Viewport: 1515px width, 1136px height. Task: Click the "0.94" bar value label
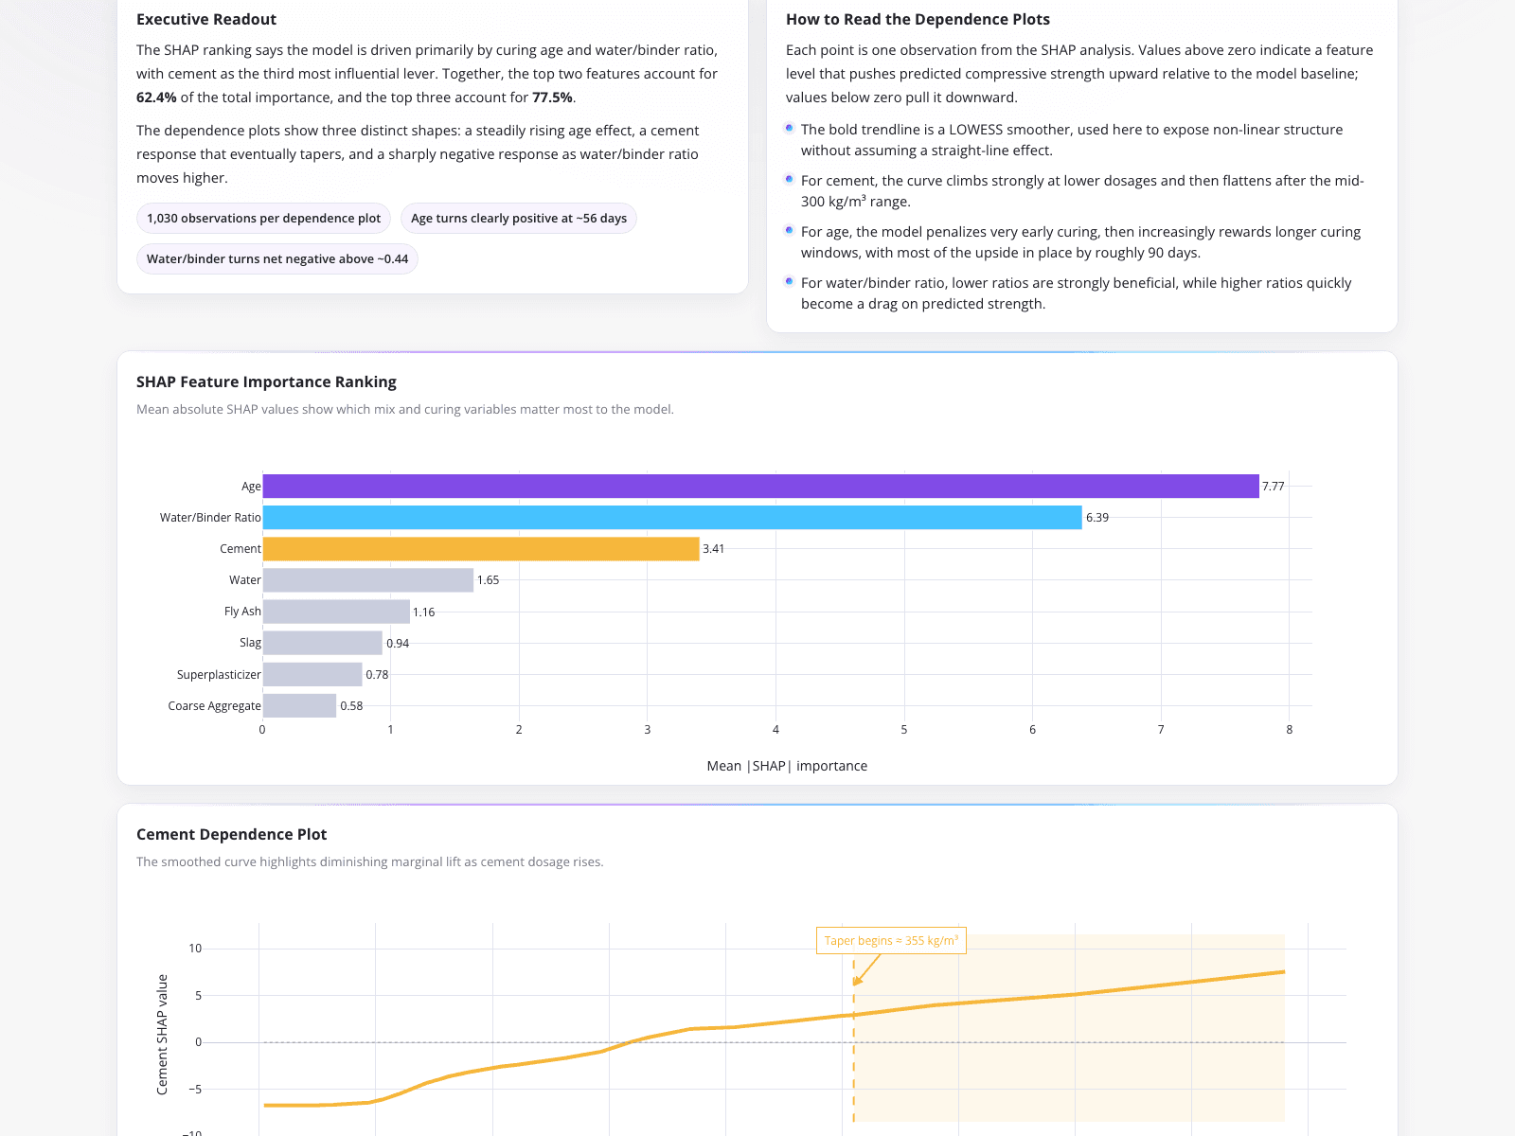(398, 644)
